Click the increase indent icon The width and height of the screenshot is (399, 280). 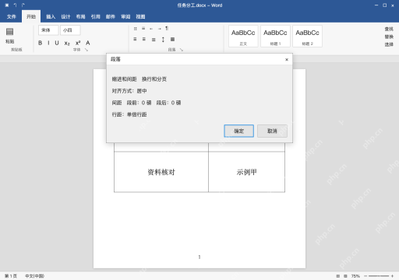tap(159, 29)
